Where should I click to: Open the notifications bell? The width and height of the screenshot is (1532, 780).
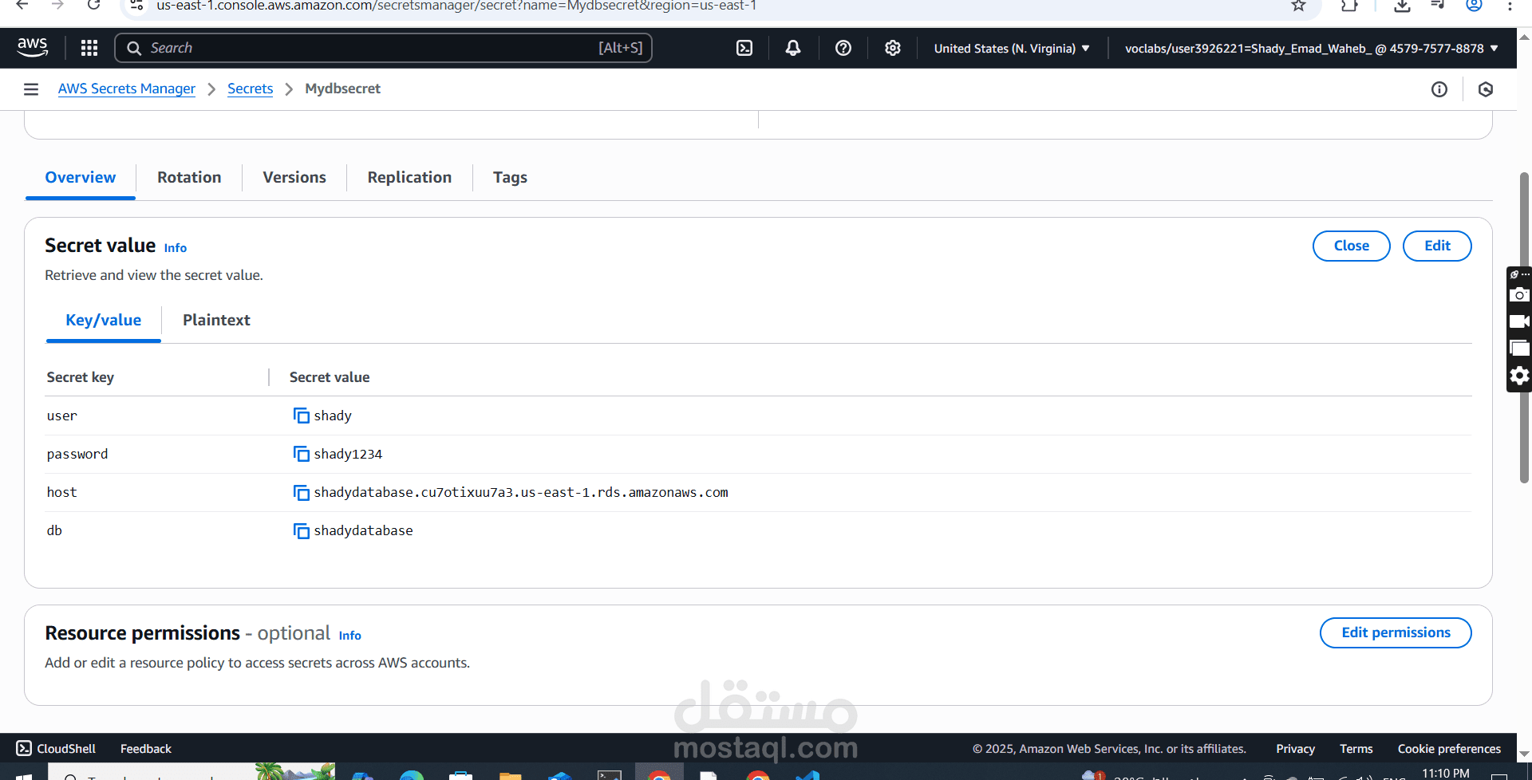click(x=793, y=48)
